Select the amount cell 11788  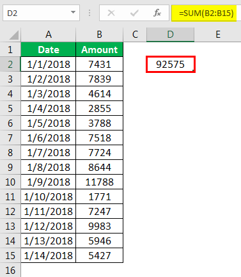(x=100, y=182)
